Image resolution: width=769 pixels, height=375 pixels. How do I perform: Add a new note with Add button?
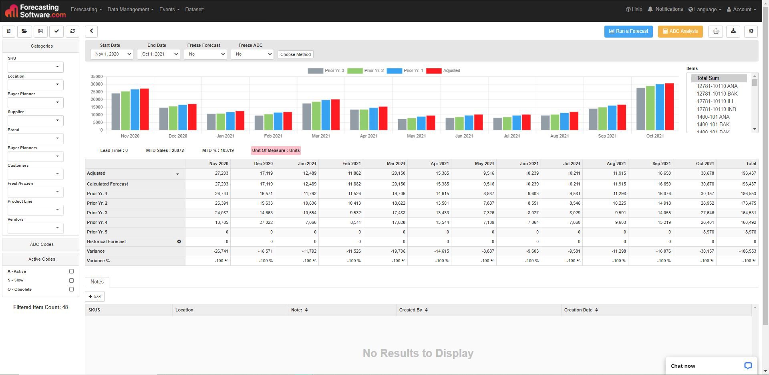95,297
